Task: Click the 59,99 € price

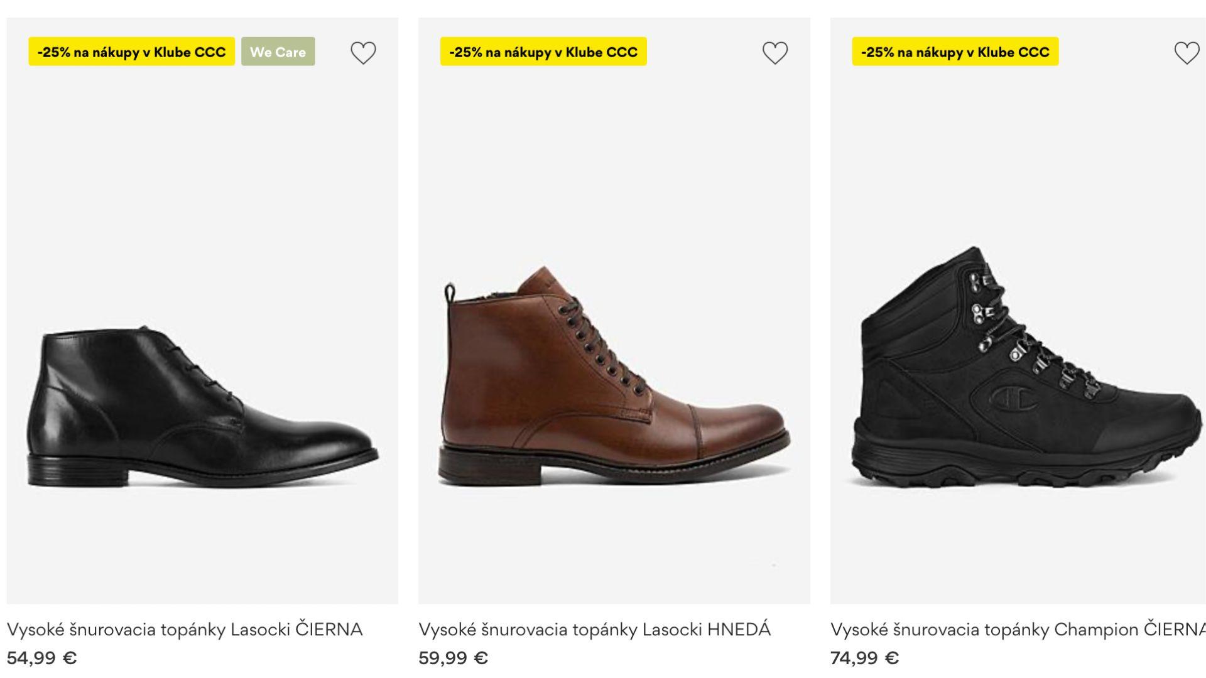Action: [453, 658]
